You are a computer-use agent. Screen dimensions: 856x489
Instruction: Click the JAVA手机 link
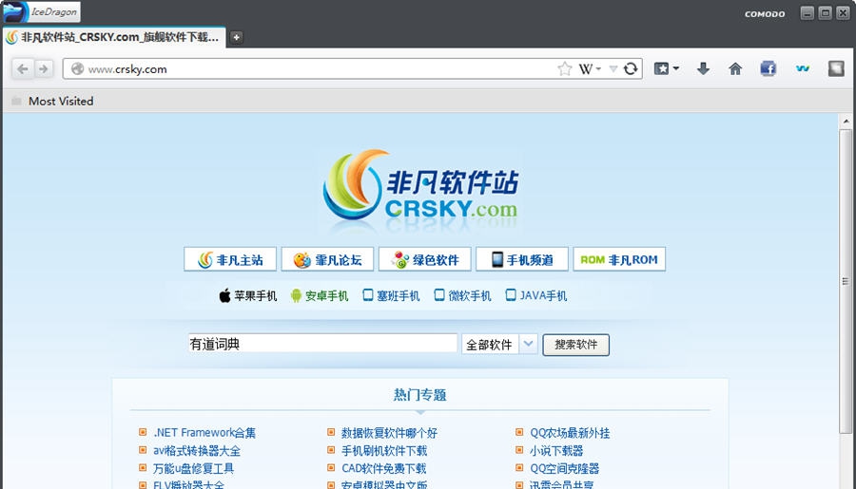click(x=536, y=296)
